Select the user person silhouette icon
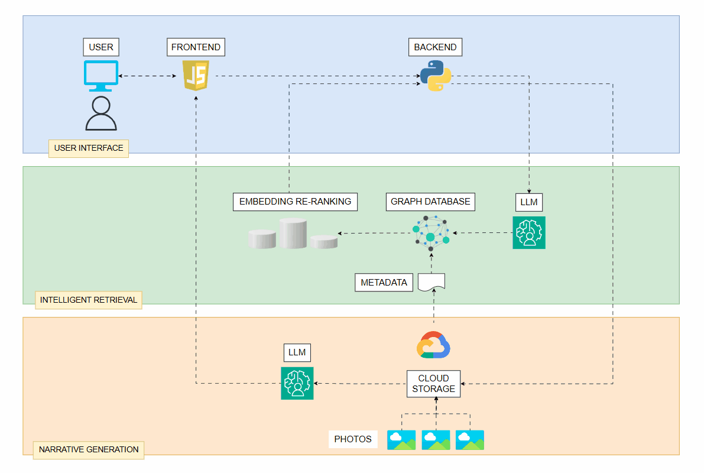 (101, 113)
